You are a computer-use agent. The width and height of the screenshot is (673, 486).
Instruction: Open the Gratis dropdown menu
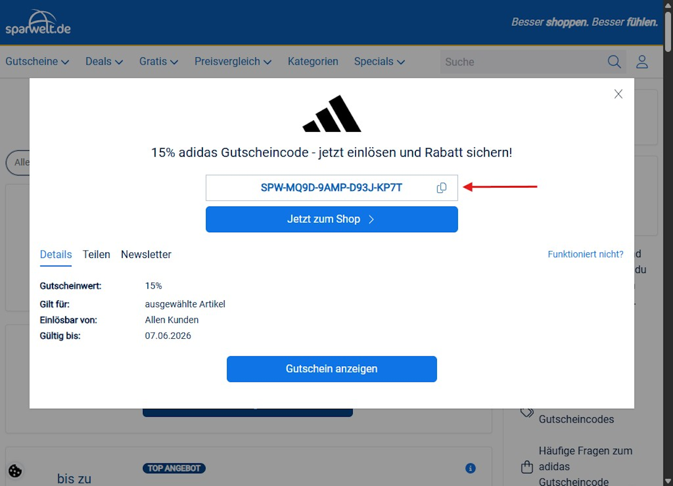click(159, 61)
